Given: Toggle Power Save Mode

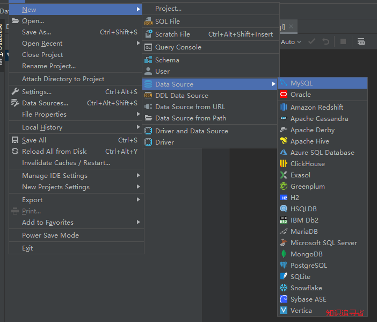Looking at the screenshot, I should click(x=75, y=235).
